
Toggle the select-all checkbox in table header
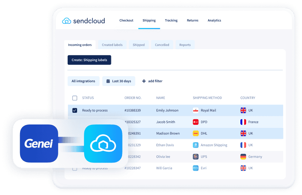[x=74, y=98]
